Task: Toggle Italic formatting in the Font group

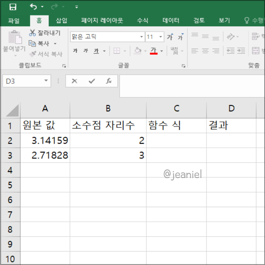Action: click(x=85, y=50)
